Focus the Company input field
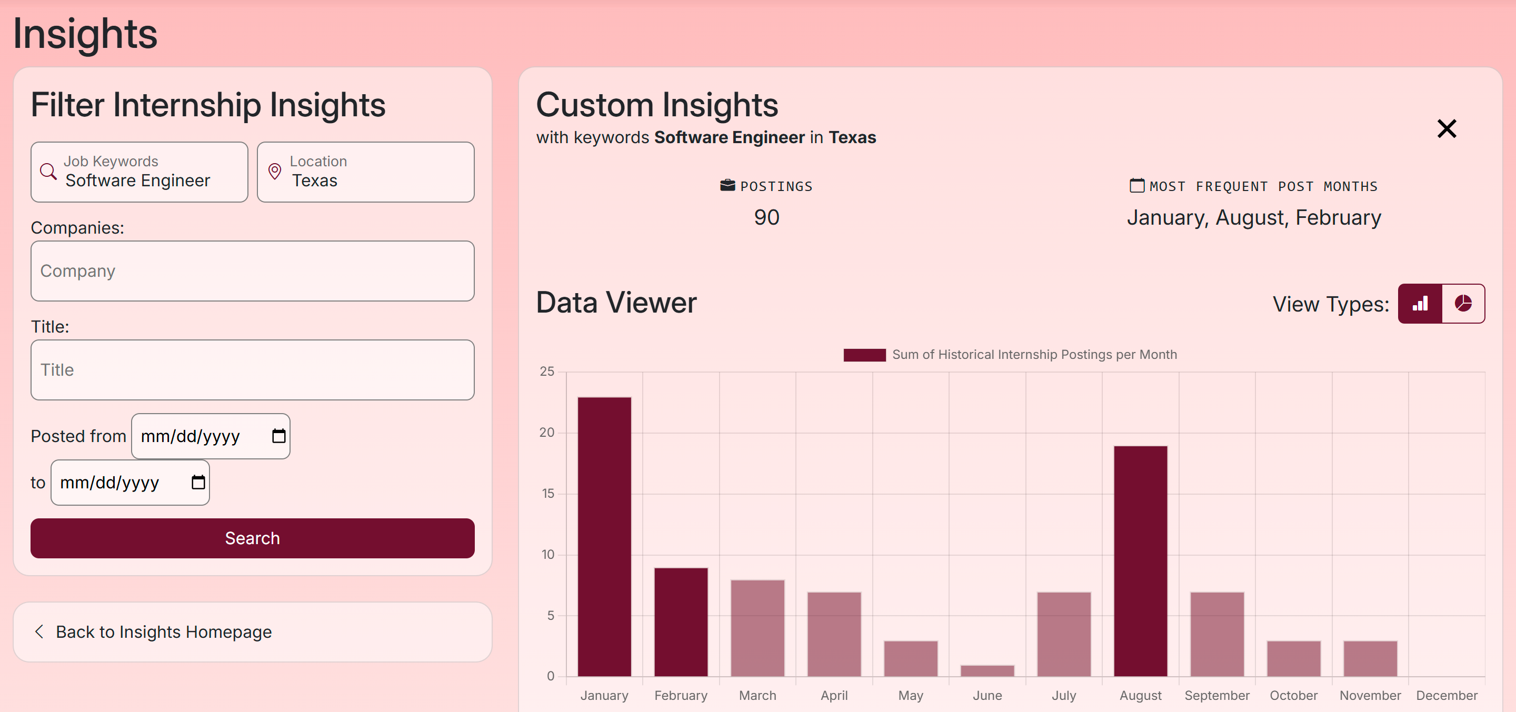1516x712 pixels. pyautogui.click(x=252, y=270)
